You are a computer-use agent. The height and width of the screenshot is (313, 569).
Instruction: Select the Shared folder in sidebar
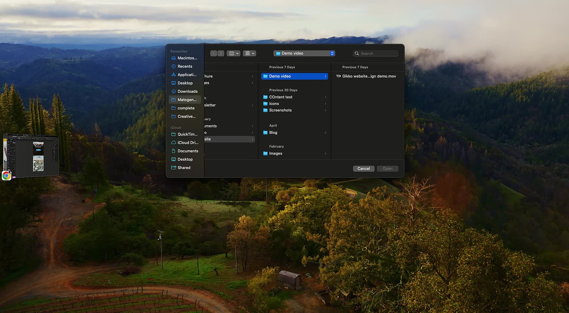pos(184,168)
